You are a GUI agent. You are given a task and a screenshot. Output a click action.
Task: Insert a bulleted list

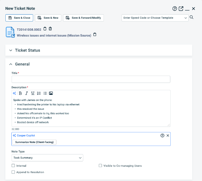click(x=45, y=93)
